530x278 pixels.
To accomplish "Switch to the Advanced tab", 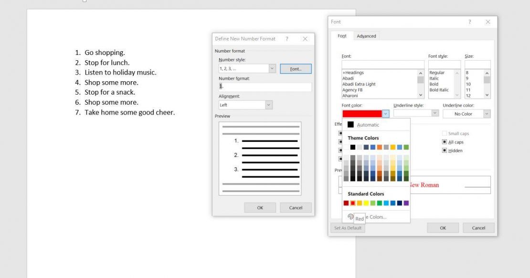I will 366,35.
